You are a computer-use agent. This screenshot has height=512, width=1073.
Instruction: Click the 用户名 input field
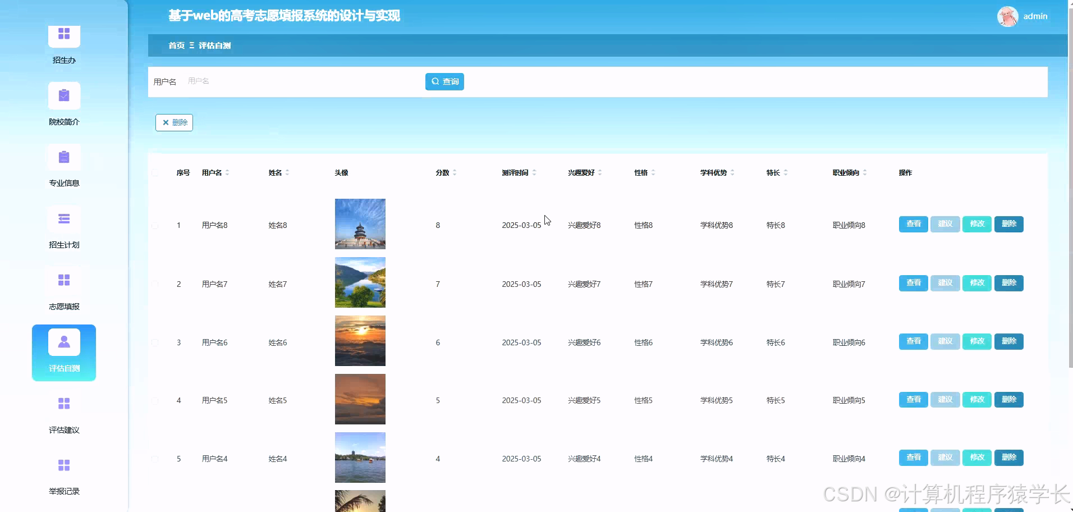[x=281, y=81]
